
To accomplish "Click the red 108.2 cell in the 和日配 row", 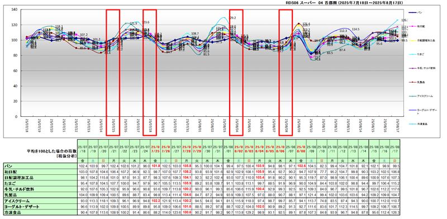I will (187, 172).
